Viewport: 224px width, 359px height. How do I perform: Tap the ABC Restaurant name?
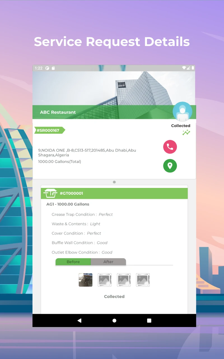click(x=58, y=112)
